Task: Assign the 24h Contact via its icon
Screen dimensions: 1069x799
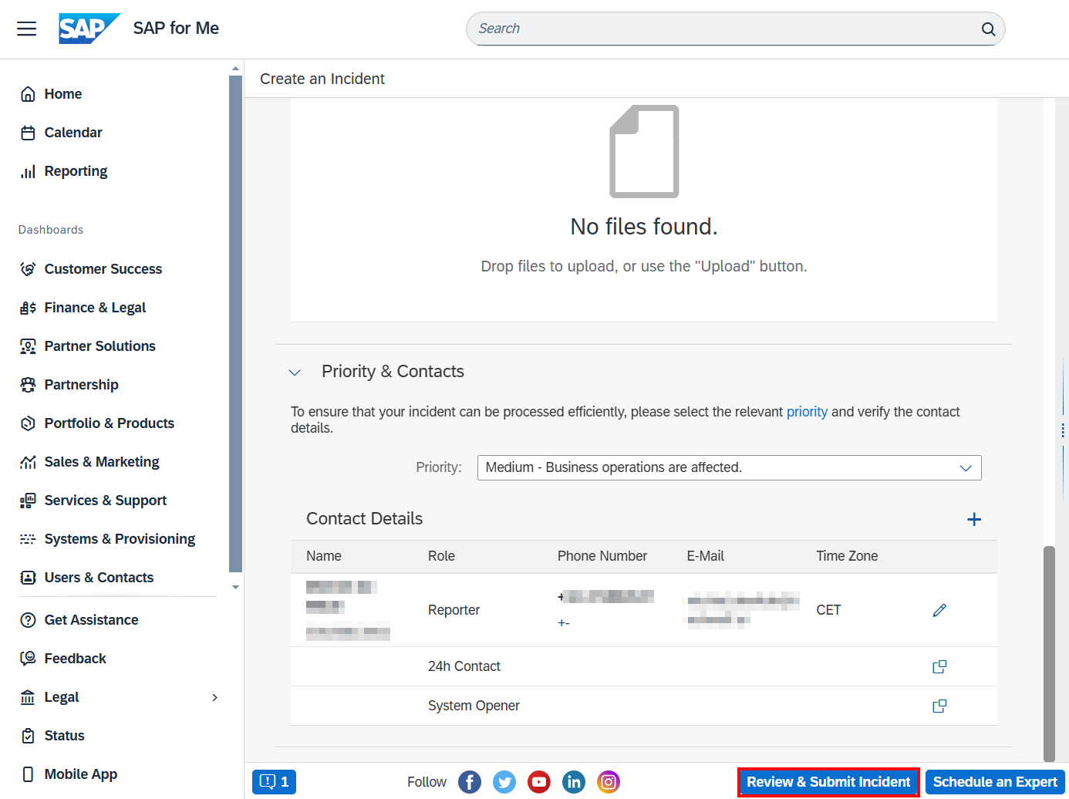Action: point(939,666)
